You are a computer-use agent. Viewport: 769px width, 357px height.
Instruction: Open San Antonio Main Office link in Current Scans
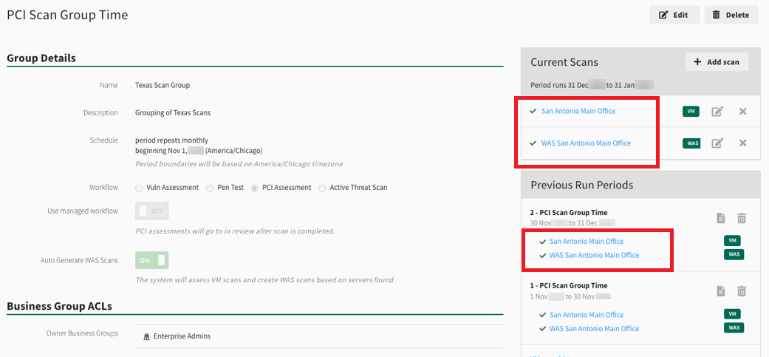coord(578,112)
